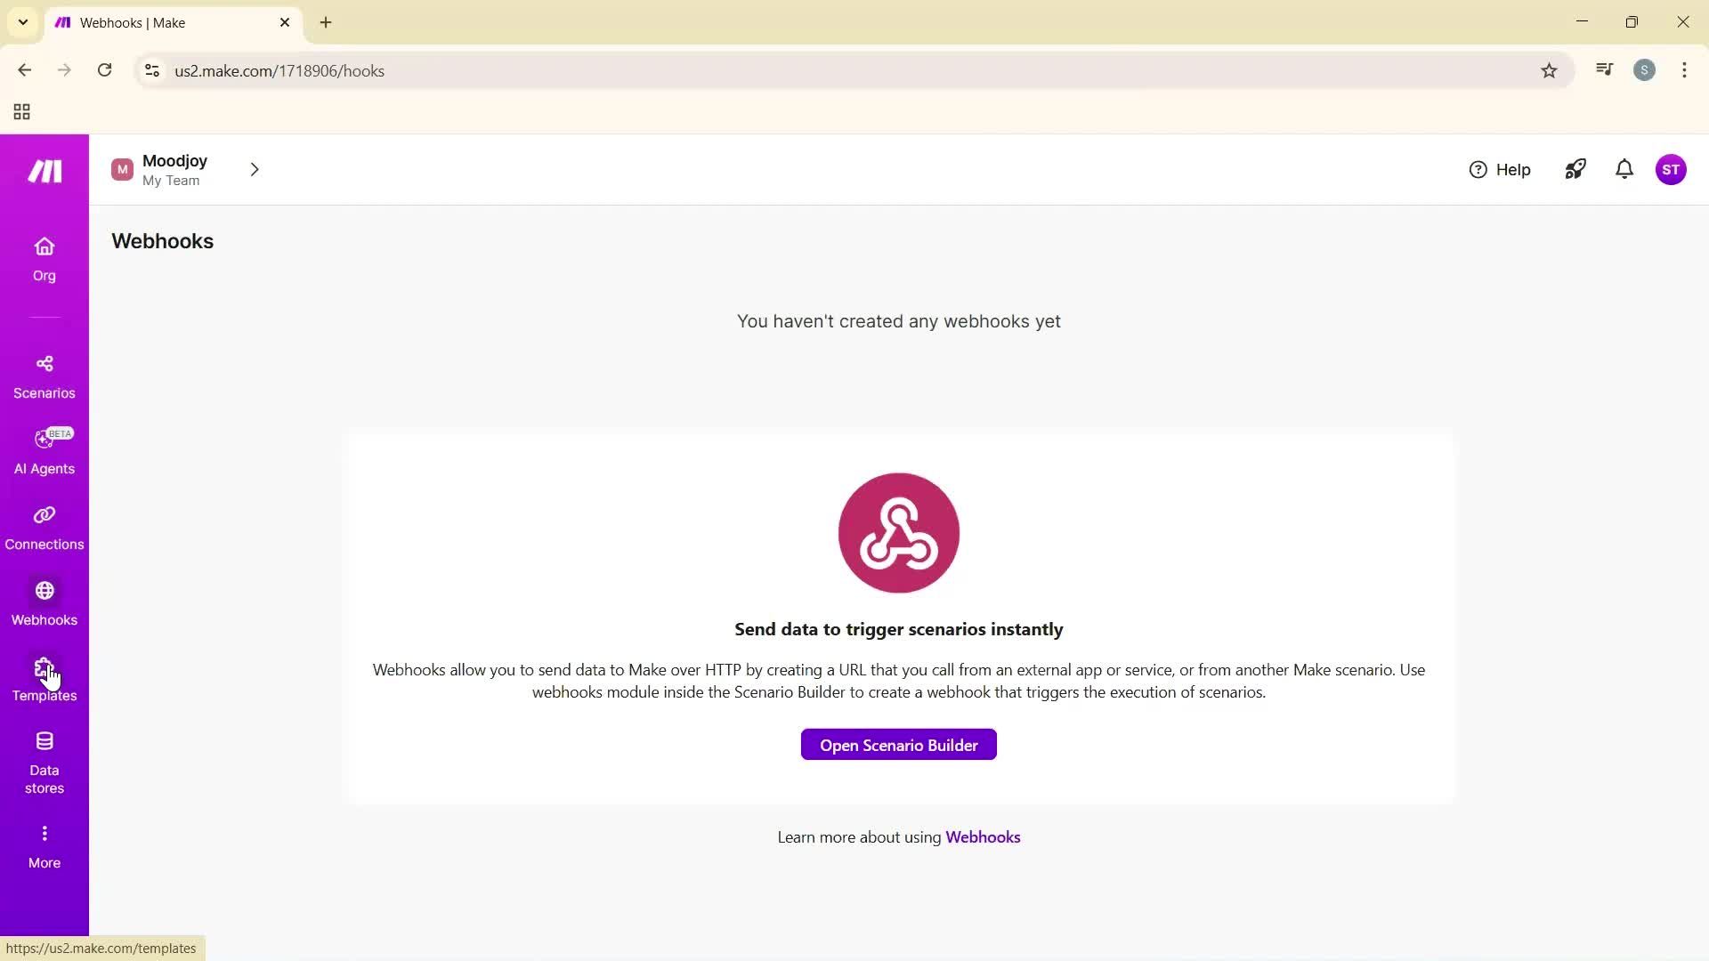The width and height of the screenshot is (1709, 961).
Task: Open the Help menu
Action: (1500, 169)
